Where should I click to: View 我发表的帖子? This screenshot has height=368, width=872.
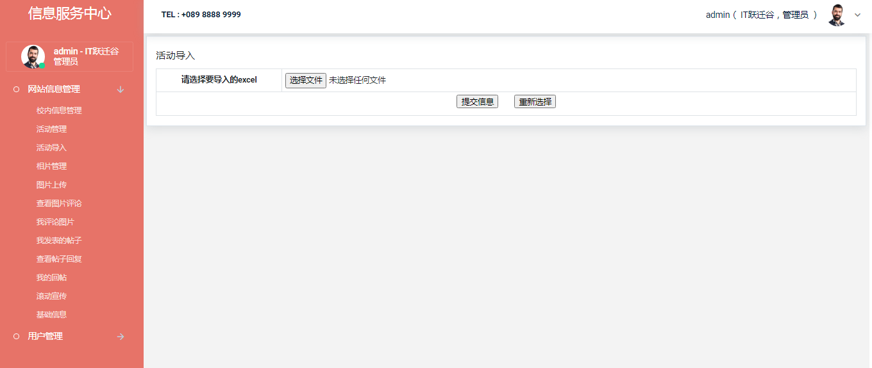pyautogui.click(x=59, y=240)
